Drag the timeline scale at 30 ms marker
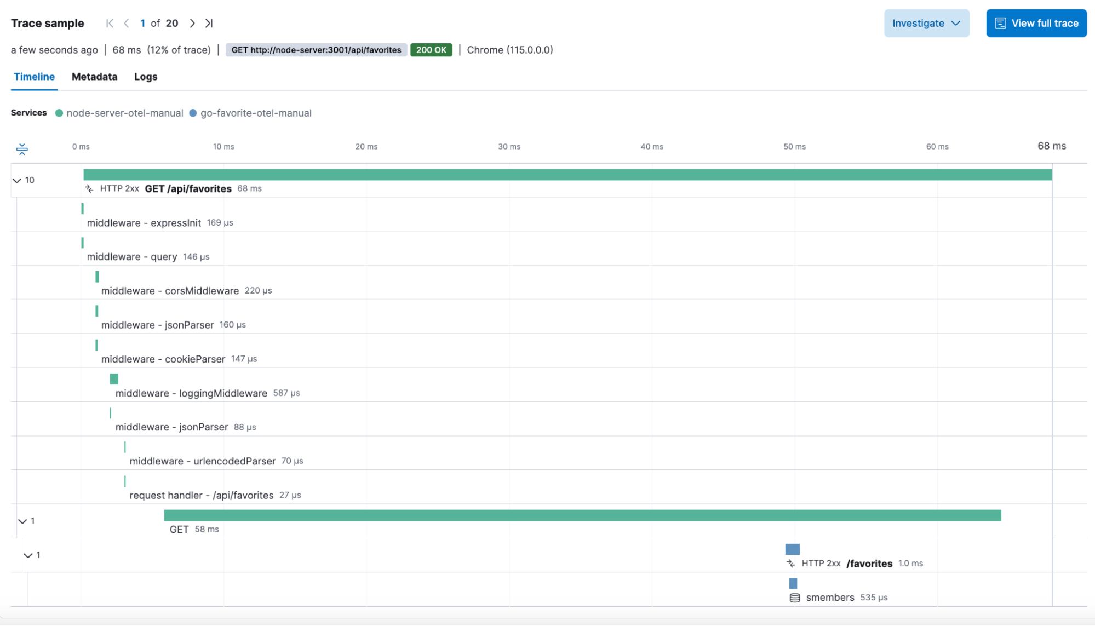Screen dimensions: 1095x626 [x=509, y=147]
